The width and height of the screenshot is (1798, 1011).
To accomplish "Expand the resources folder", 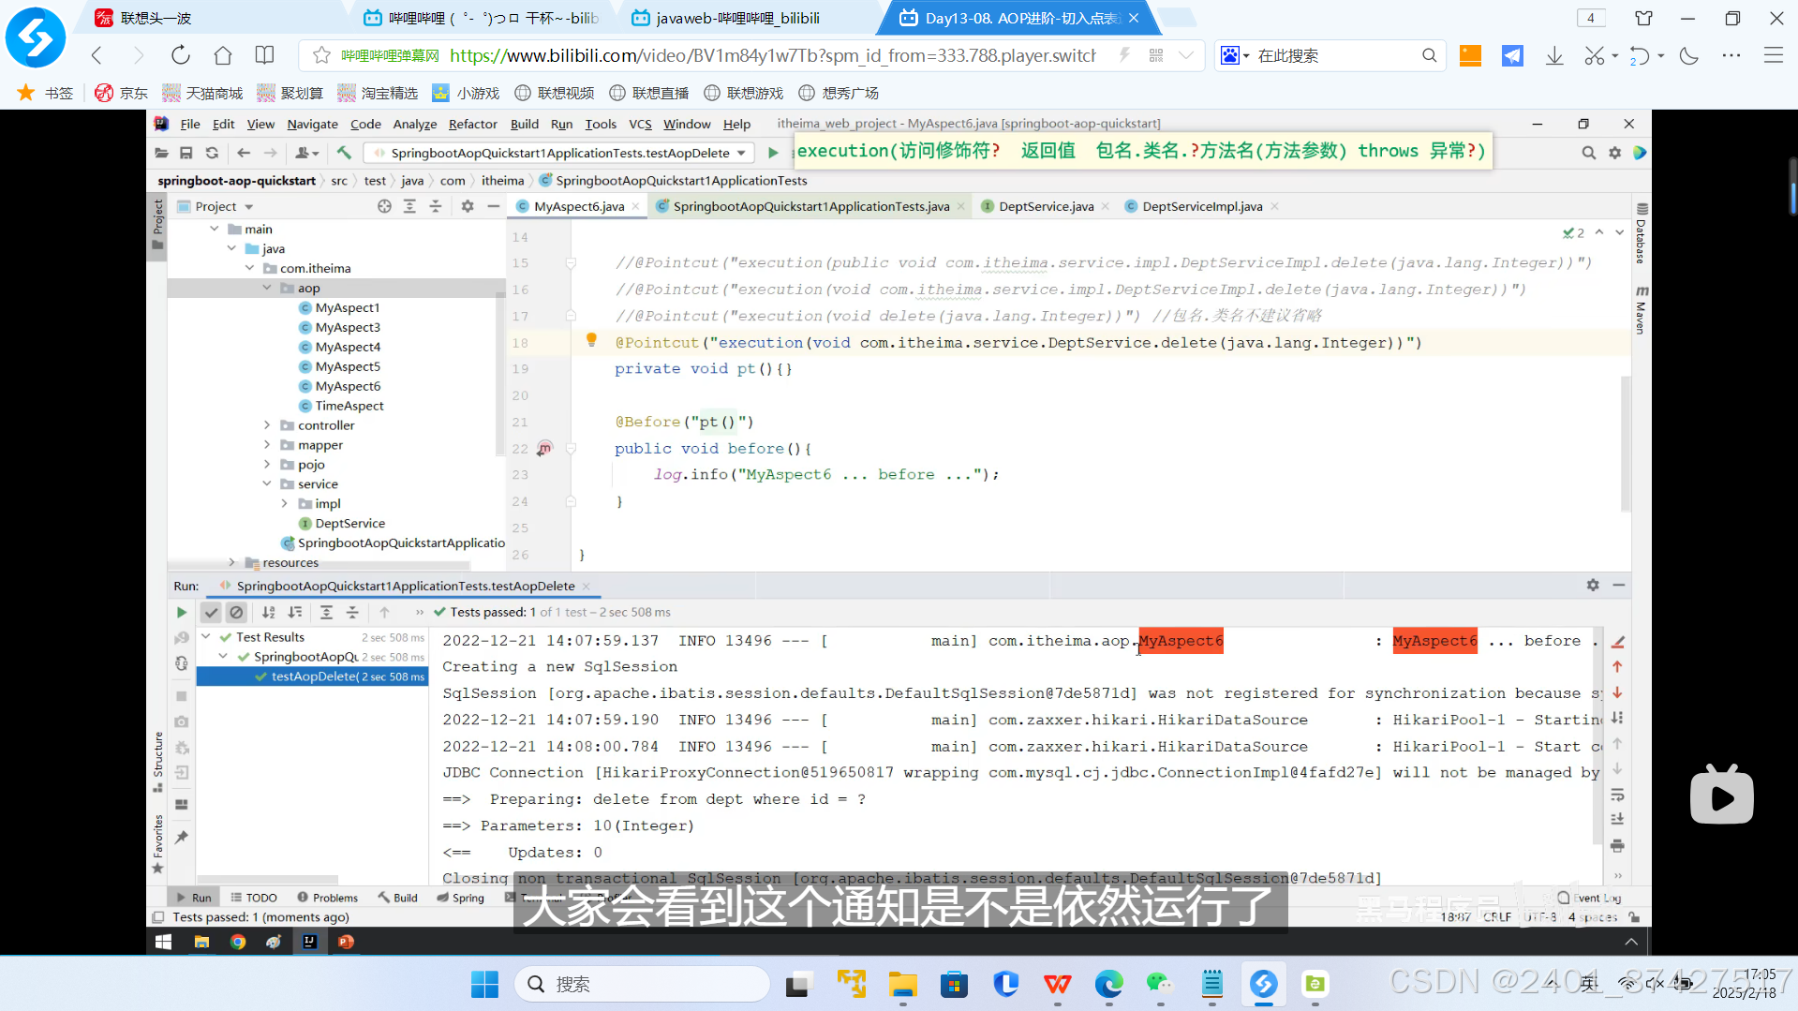I will click(x=232, y=562).
